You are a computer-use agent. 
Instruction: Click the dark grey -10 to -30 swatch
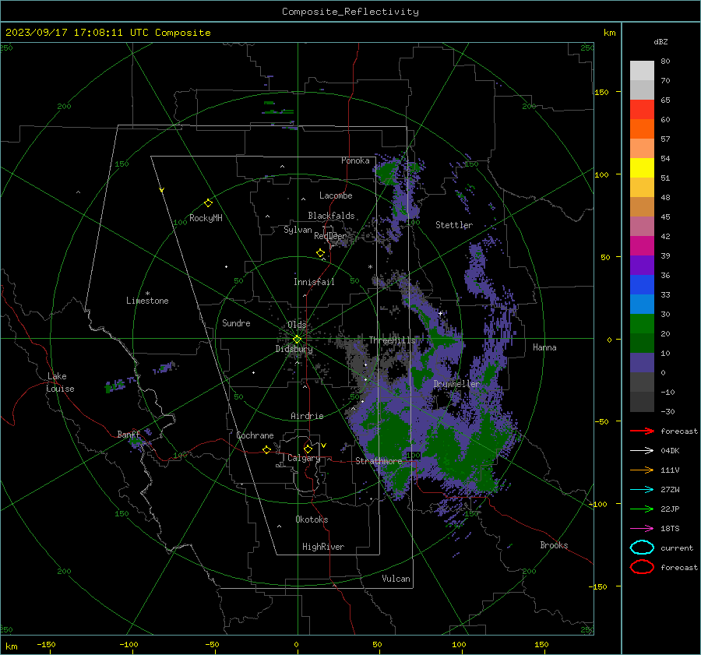(x=642, y=402)
